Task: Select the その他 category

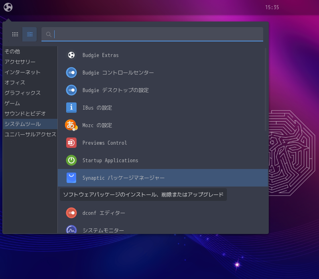Action: 30,51
